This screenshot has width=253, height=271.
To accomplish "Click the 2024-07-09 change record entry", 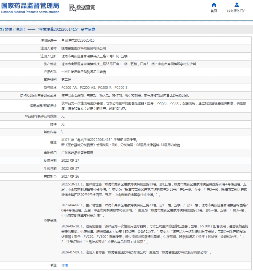I will tap(136, 252).
